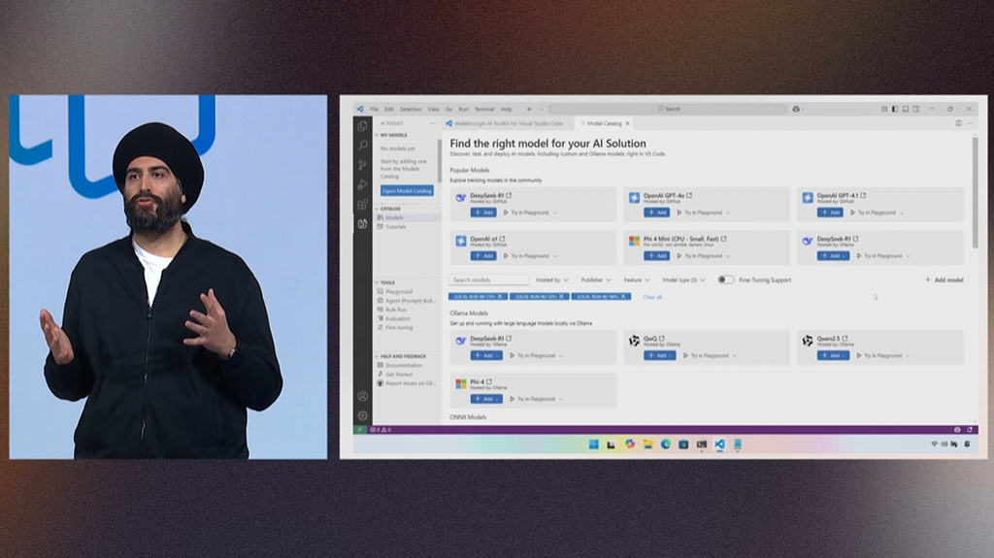Collapse HELP AND FEEDBACK section

403,356
